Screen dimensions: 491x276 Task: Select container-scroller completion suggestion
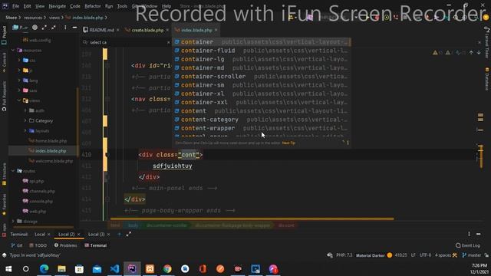[x=262, y=77]
